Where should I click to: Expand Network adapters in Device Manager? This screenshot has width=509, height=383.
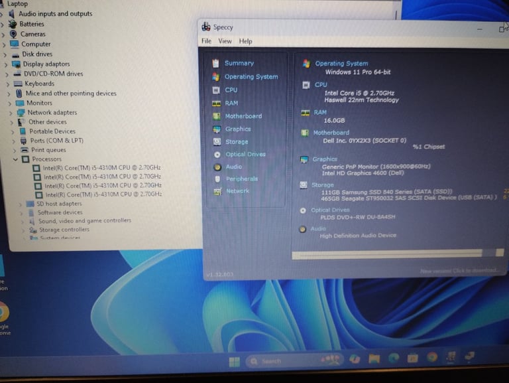pos(11,113)
